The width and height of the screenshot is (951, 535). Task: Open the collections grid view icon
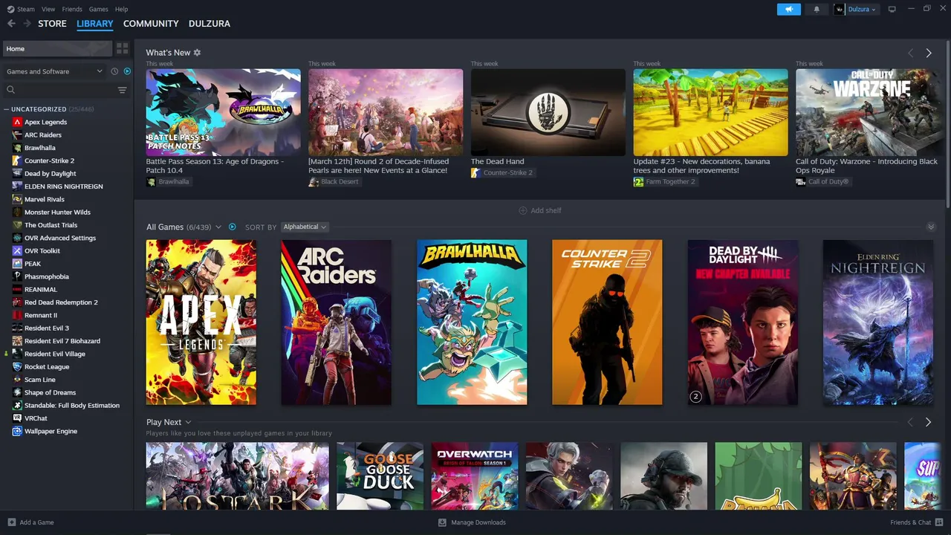coord(123,48)
